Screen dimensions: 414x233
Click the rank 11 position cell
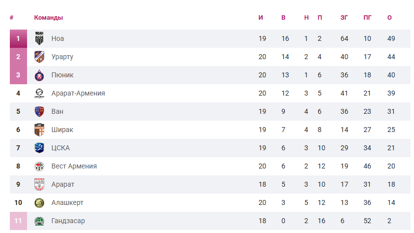(x=18, y=221)
